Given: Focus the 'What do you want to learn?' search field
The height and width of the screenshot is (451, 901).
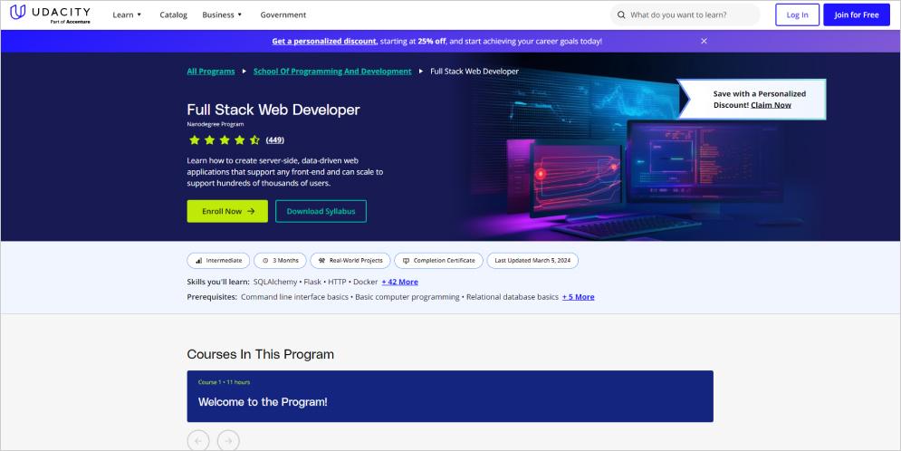Looking at the screenshot, I should 685,14.
